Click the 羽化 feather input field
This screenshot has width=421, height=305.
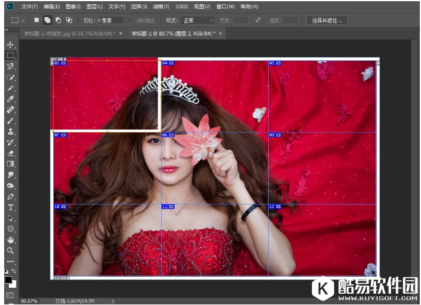110,20
